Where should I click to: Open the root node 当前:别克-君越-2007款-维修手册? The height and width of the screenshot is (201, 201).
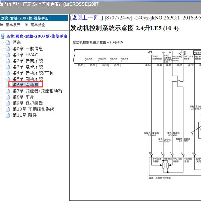click(x=37, y=36)
